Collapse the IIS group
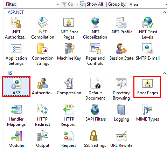The width and height of the screenshot is (167, 150). click(x=165, y=73)
